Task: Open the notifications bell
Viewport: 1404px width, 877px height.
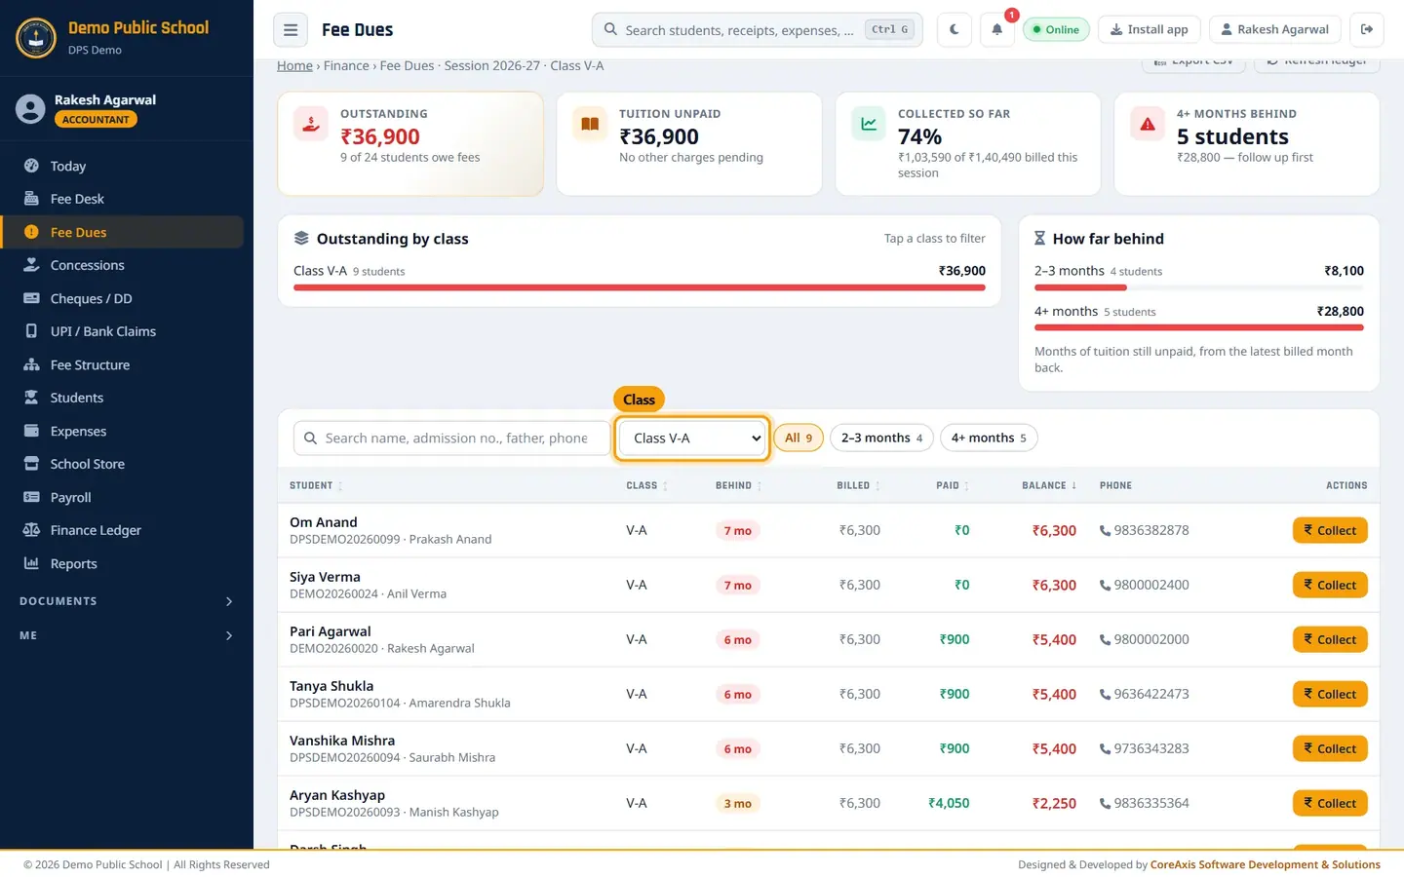Action: point(996,30)
